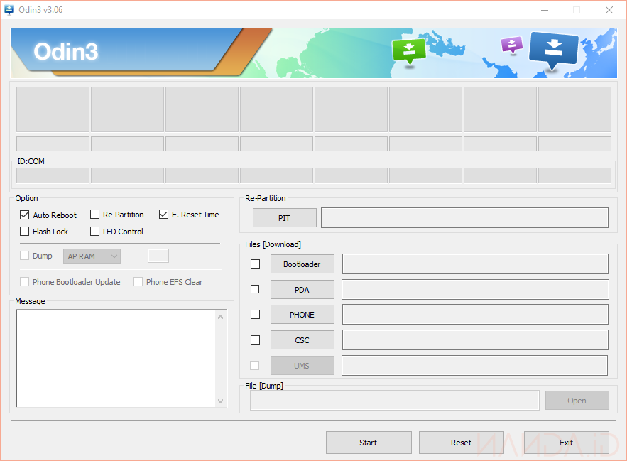Enable the Re-Partition checkbox
Viewport: 627px width, 461px height.
(x=94, y=215)
